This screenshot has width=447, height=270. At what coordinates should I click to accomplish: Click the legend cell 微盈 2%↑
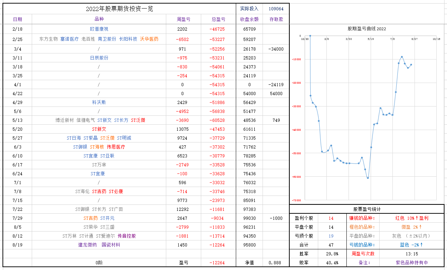(x=412, y=227)
